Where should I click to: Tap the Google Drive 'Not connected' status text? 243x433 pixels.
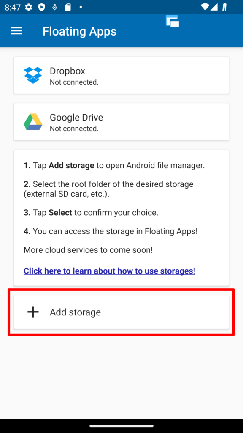coord(75,129)
